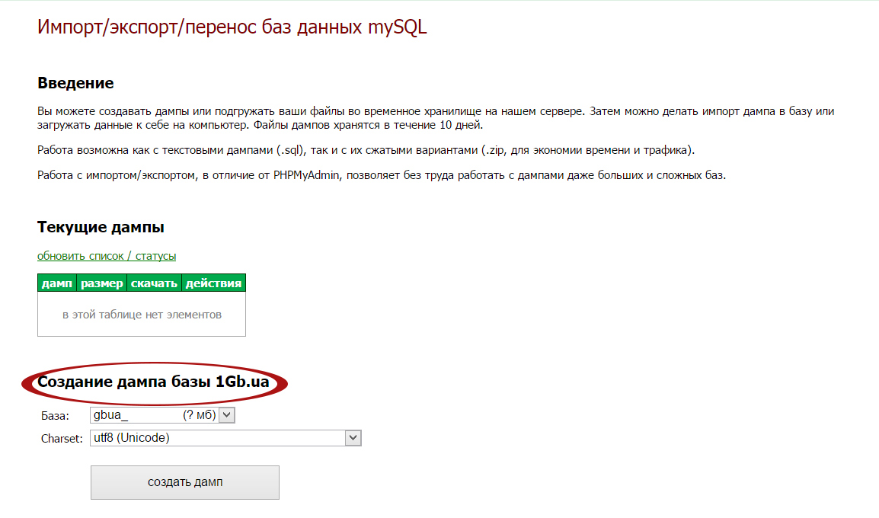Click the 'utf8 (Unicode)' charset value

132,438
